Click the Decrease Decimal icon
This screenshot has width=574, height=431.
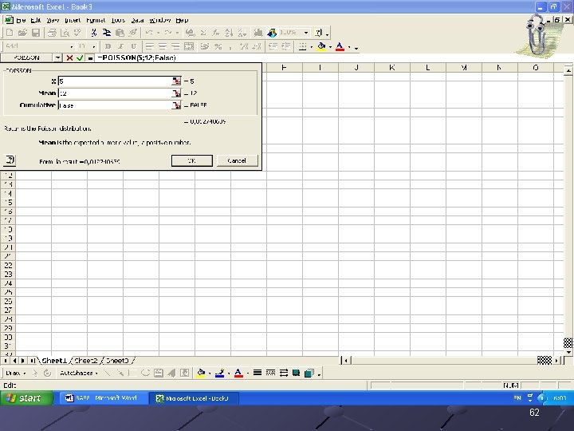click(x=257, y=46)
